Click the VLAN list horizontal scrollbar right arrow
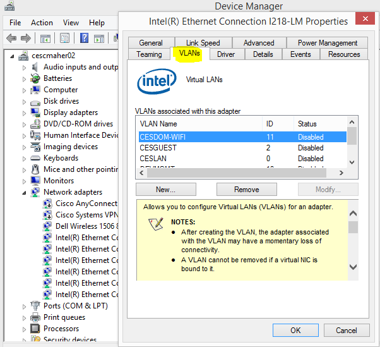This screenshot has width=380, height=347. (341, 173)
